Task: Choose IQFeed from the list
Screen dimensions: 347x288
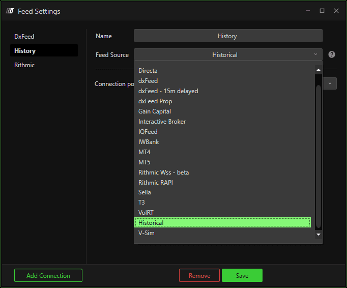Action: [222, 132]
